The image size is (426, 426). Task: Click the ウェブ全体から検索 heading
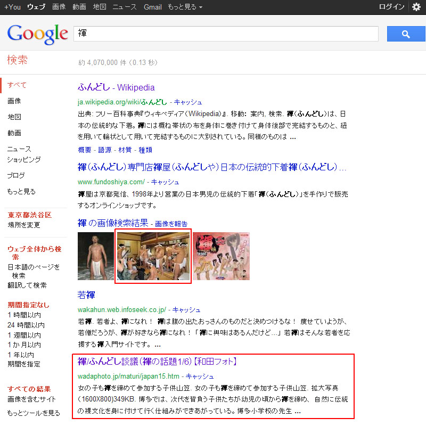tap(35, 253)
